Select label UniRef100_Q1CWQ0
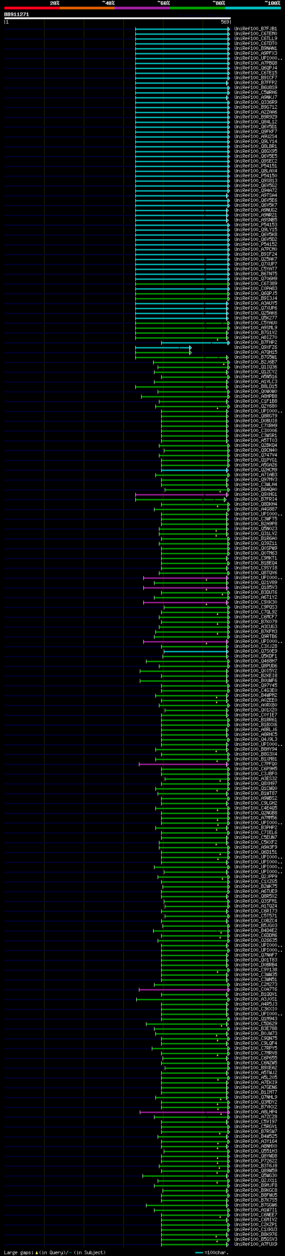Image resolution: width=285 pixels, height=1256 pixels. coord(256,789)
